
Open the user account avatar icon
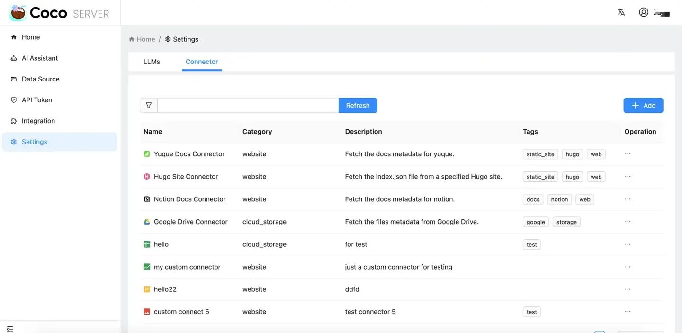tap(643, 13)
